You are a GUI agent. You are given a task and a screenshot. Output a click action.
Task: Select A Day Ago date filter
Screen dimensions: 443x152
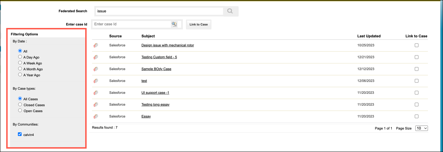click(x=20, y=57)
